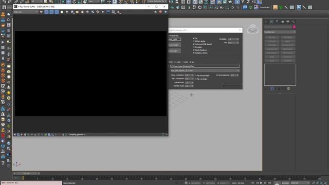Restrict to Y axis constraint button
This screenshot has width=329, height=185.
click(x=243, y=2)
